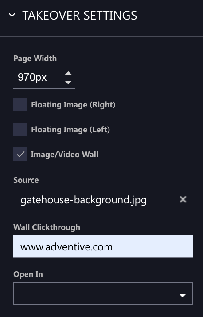
Task: Decrease Page Width with down arrow
Action: point(68,82)
